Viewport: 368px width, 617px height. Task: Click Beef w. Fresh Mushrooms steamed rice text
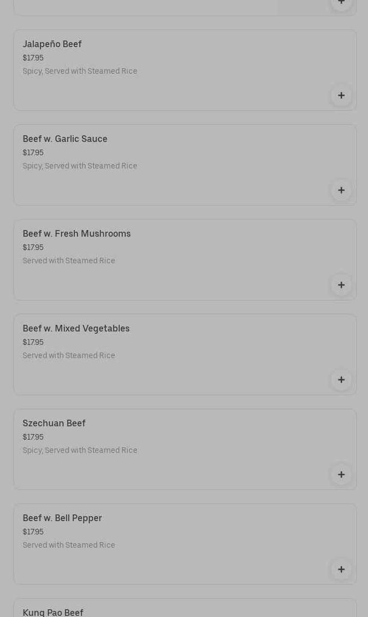click(x=69, y=261)
